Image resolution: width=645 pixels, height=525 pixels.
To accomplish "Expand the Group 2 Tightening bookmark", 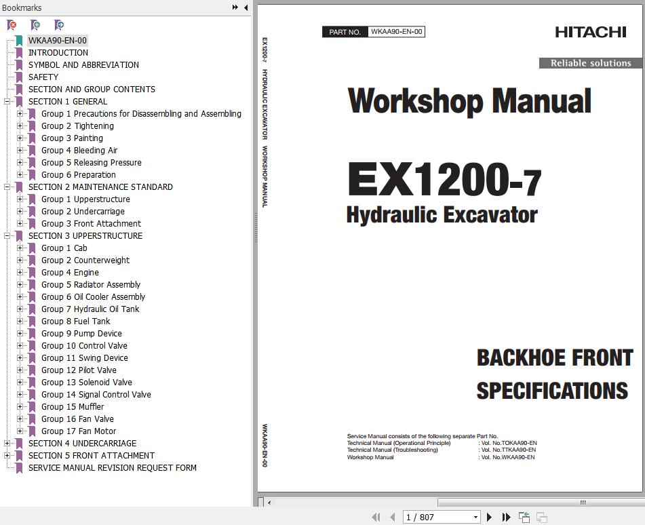I will 20,126.
